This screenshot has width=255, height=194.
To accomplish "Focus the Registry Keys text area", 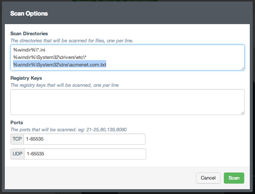I will [x=127, y=102].
